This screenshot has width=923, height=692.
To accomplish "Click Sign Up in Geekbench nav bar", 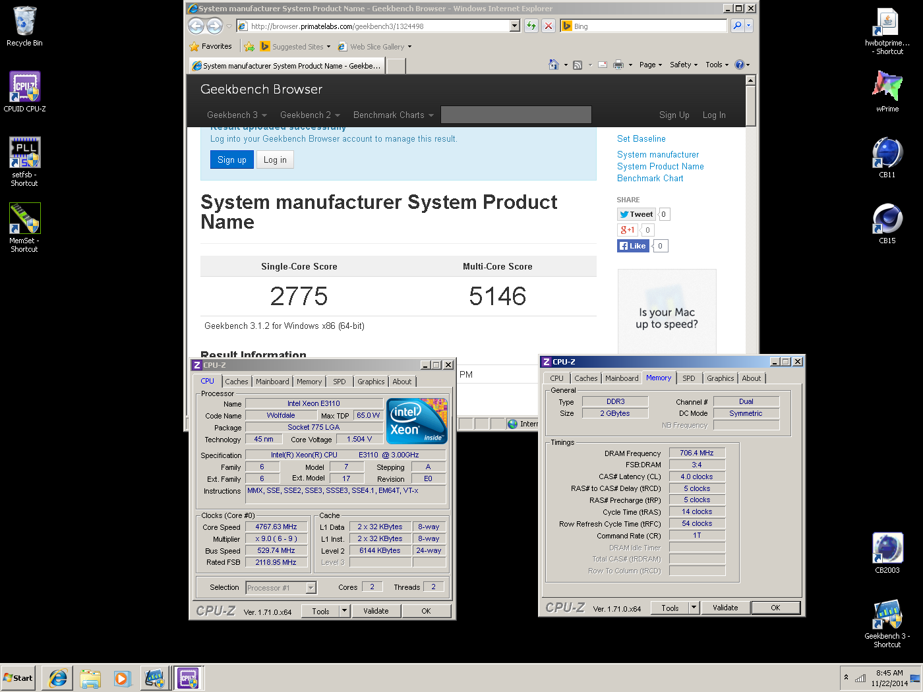I will click(674, 115).
